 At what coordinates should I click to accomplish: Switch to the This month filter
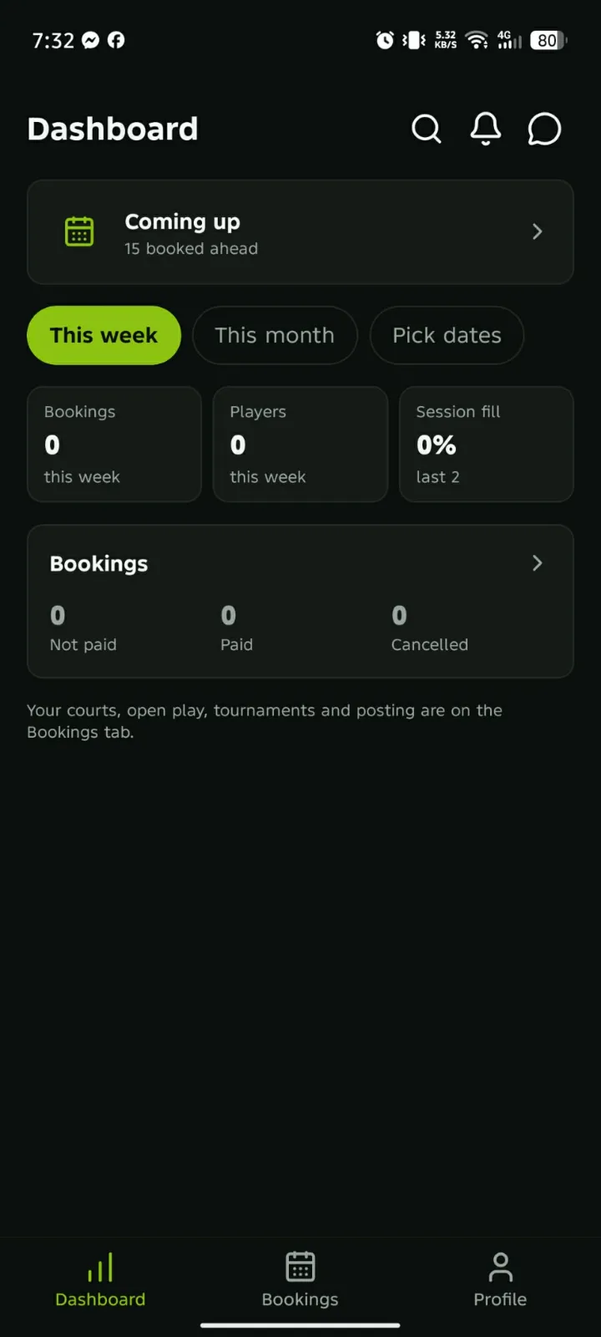(x=275, y=335)
